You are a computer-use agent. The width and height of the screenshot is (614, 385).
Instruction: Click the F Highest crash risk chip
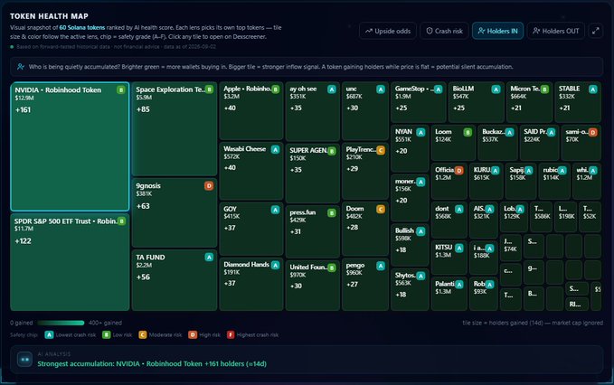[231, 335]
